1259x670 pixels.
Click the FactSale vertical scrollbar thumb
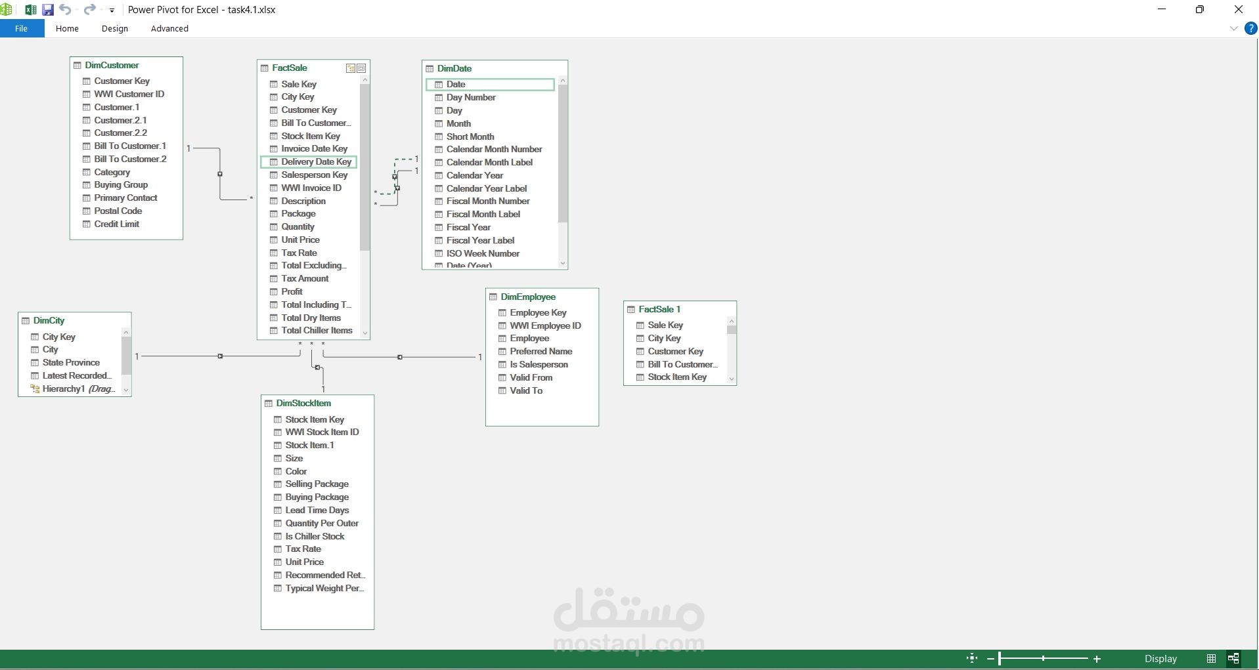click(365, 167)
